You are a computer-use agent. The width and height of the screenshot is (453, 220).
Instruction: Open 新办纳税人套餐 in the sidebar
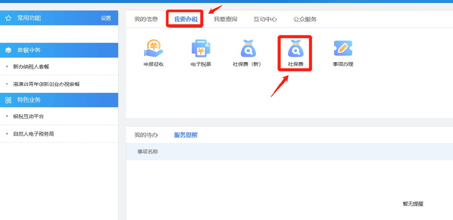click(31, 67)
